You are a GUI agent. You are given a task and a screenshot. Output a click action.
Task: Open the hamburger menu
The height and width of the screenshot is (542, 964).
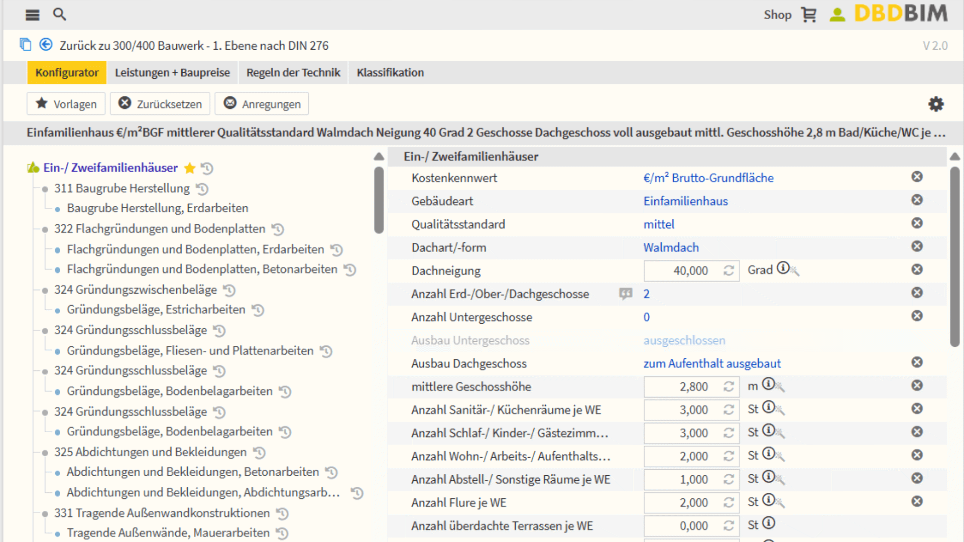tap(32, 15)
